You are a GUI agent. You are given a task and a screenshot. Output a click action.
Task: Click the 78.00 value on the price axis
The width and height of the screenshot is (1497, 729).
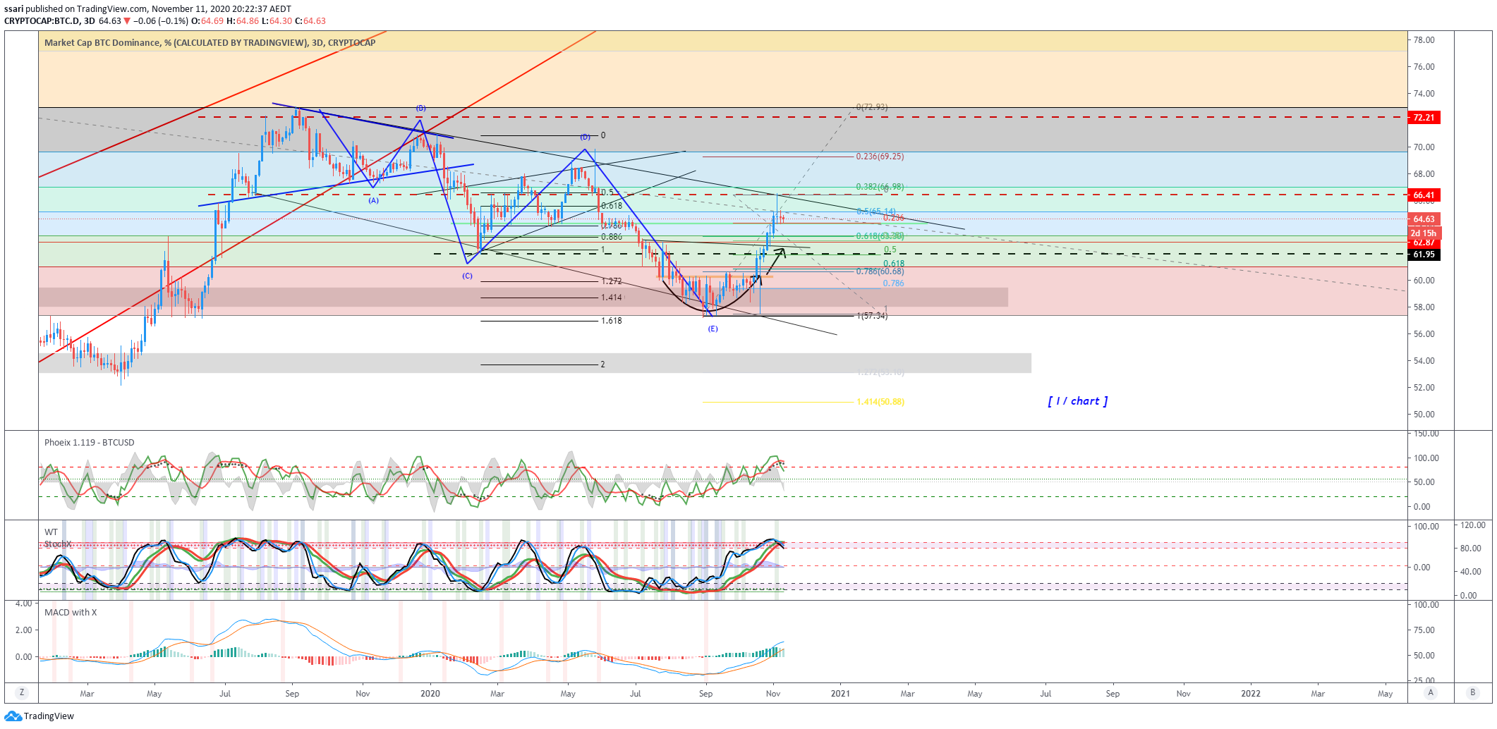tap(1424, 40)
